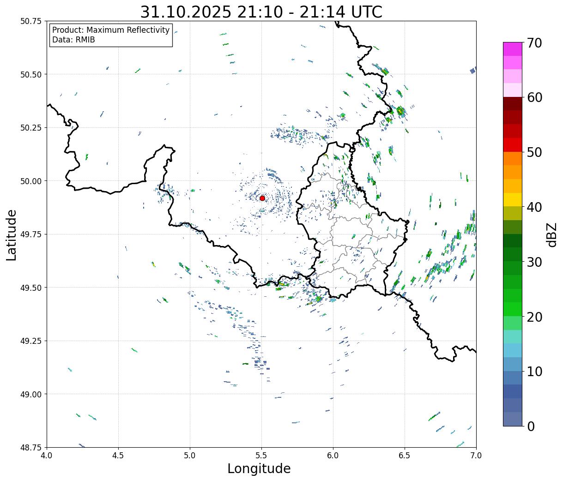
Task: Select the plot title with date and UTC time
Action: coord(261,12)
